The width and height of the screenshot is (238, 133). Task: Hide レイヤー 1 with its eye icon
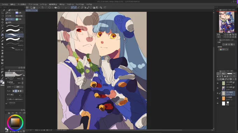click(218, 88)
